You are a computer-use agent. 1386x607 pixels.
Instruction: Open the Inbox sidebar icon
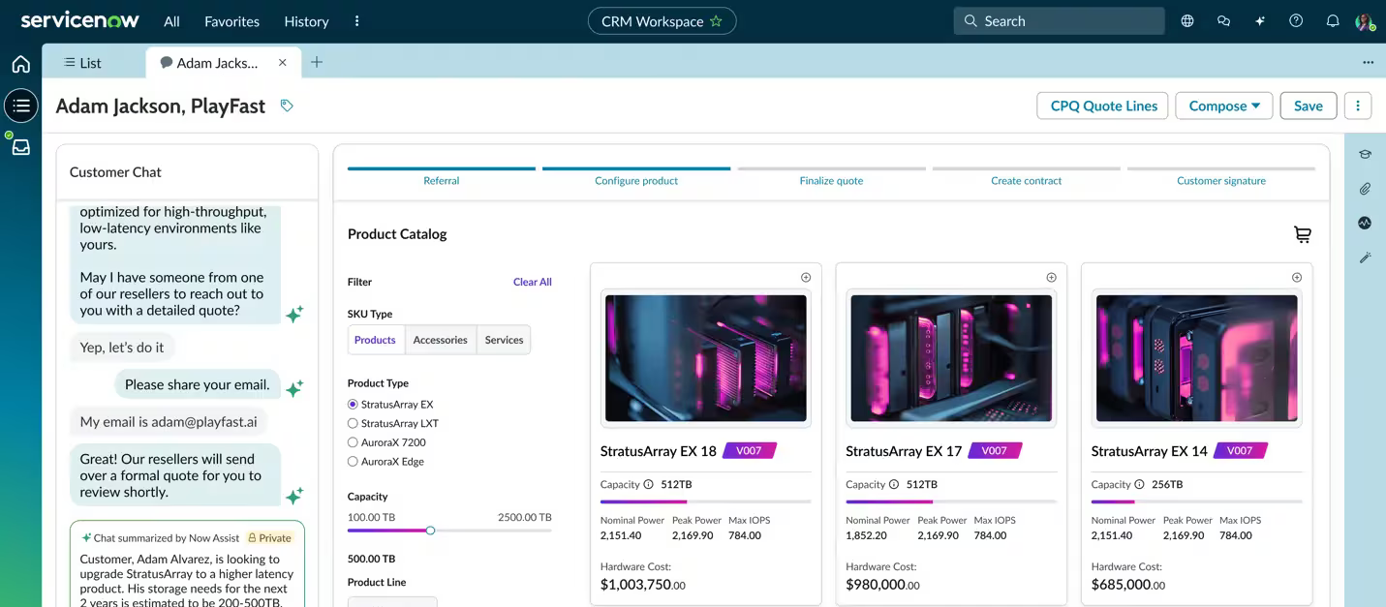[x=21, y=147]
